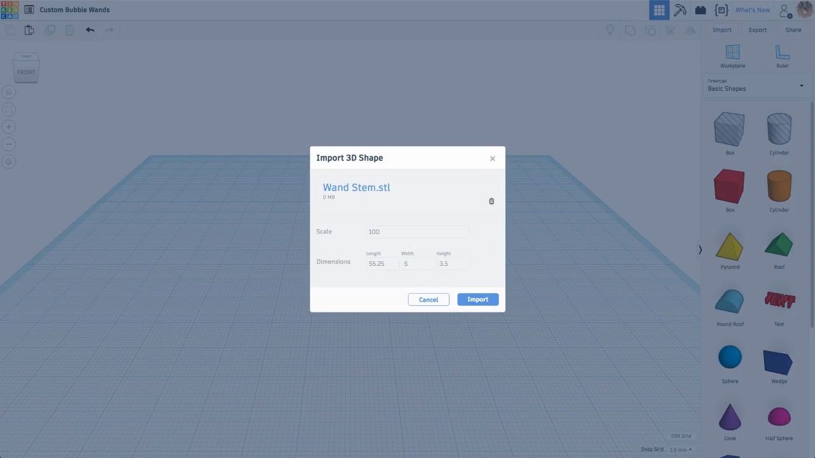Click the Fit all in view icon
The width and height of the screenshot is (815, 458).
[x=9, y=109]
